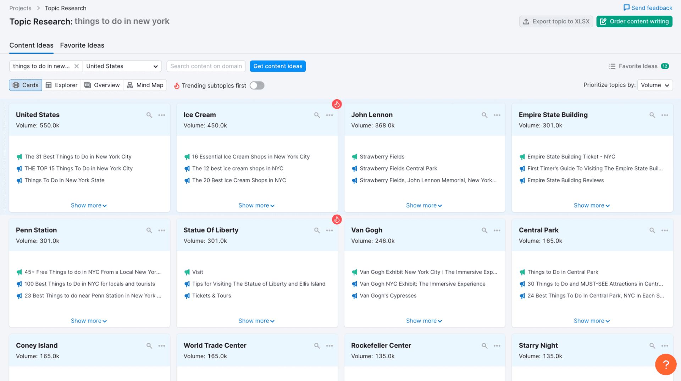Open 'Things to Do in Central Park' headline
The image size is (681, 381).
click(x=563, y=272)
